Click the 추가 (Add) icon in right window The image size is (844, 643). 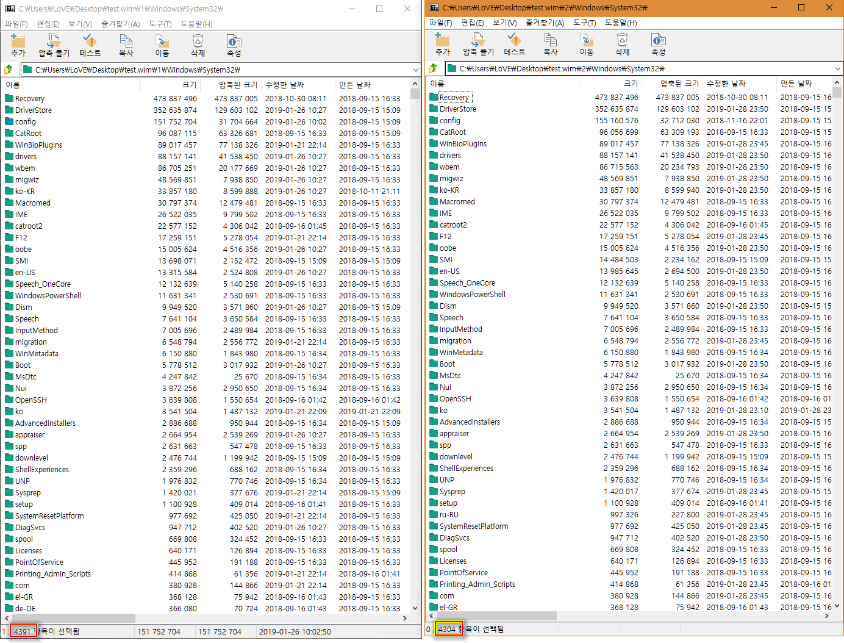point(443,40)
